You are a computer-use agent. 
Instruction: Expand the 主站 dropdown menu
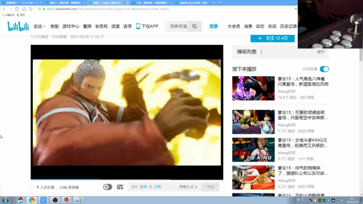coord(39,26)
